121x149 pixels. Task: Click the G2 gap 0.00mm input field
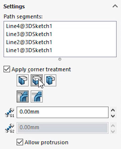[63, 128]
